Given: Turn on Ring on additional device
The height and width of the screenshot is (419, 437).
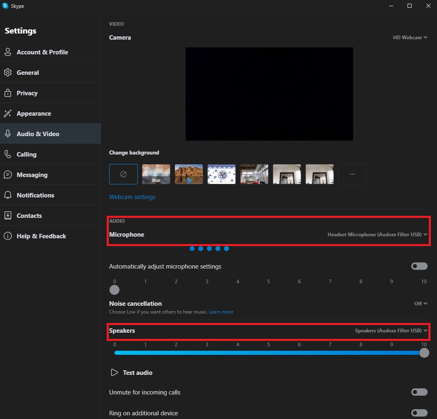Looking at the screenshot, I should tap(419, 413).
